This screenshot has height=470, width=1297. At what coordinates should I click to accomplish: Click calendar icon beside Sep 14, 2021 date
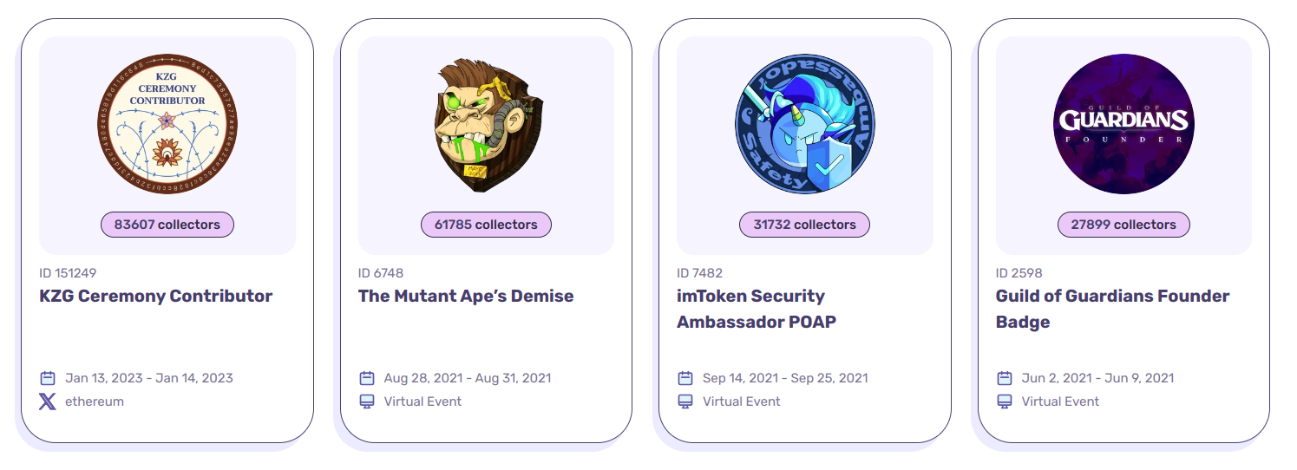(685, 378)
